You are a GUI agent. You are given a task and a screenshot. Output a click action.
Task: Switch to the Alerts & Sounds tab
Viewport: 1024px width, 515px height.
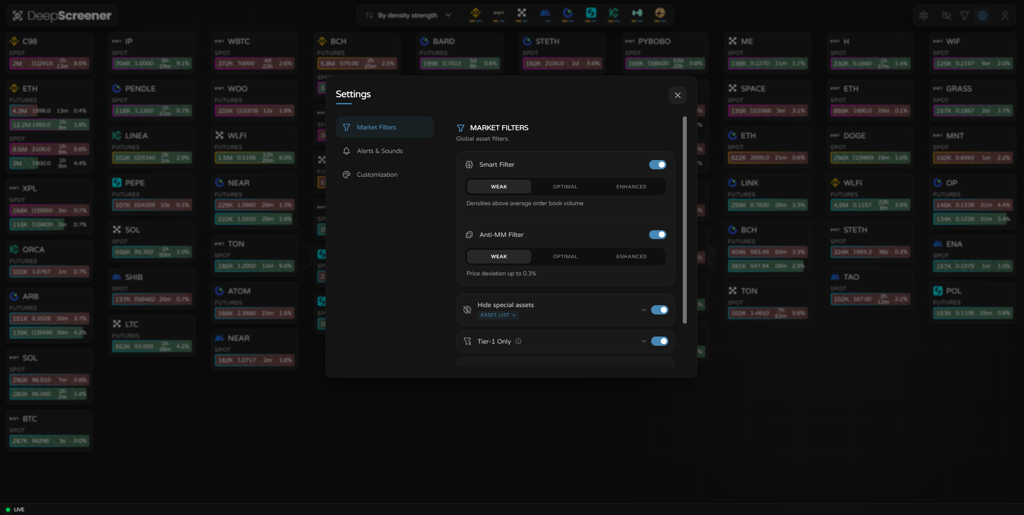click(379, 151)
